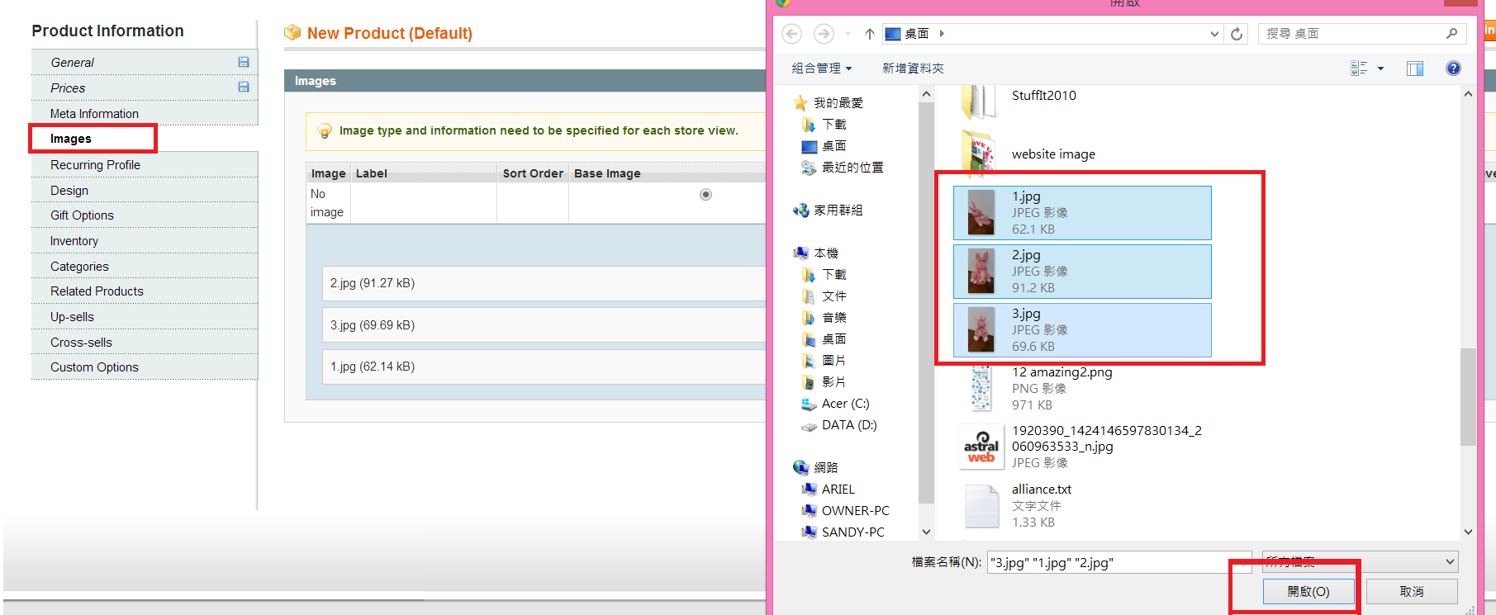This screenshot has height=615, width=1496.
Task: Click the save icon next to General
Action: (244, 62)
